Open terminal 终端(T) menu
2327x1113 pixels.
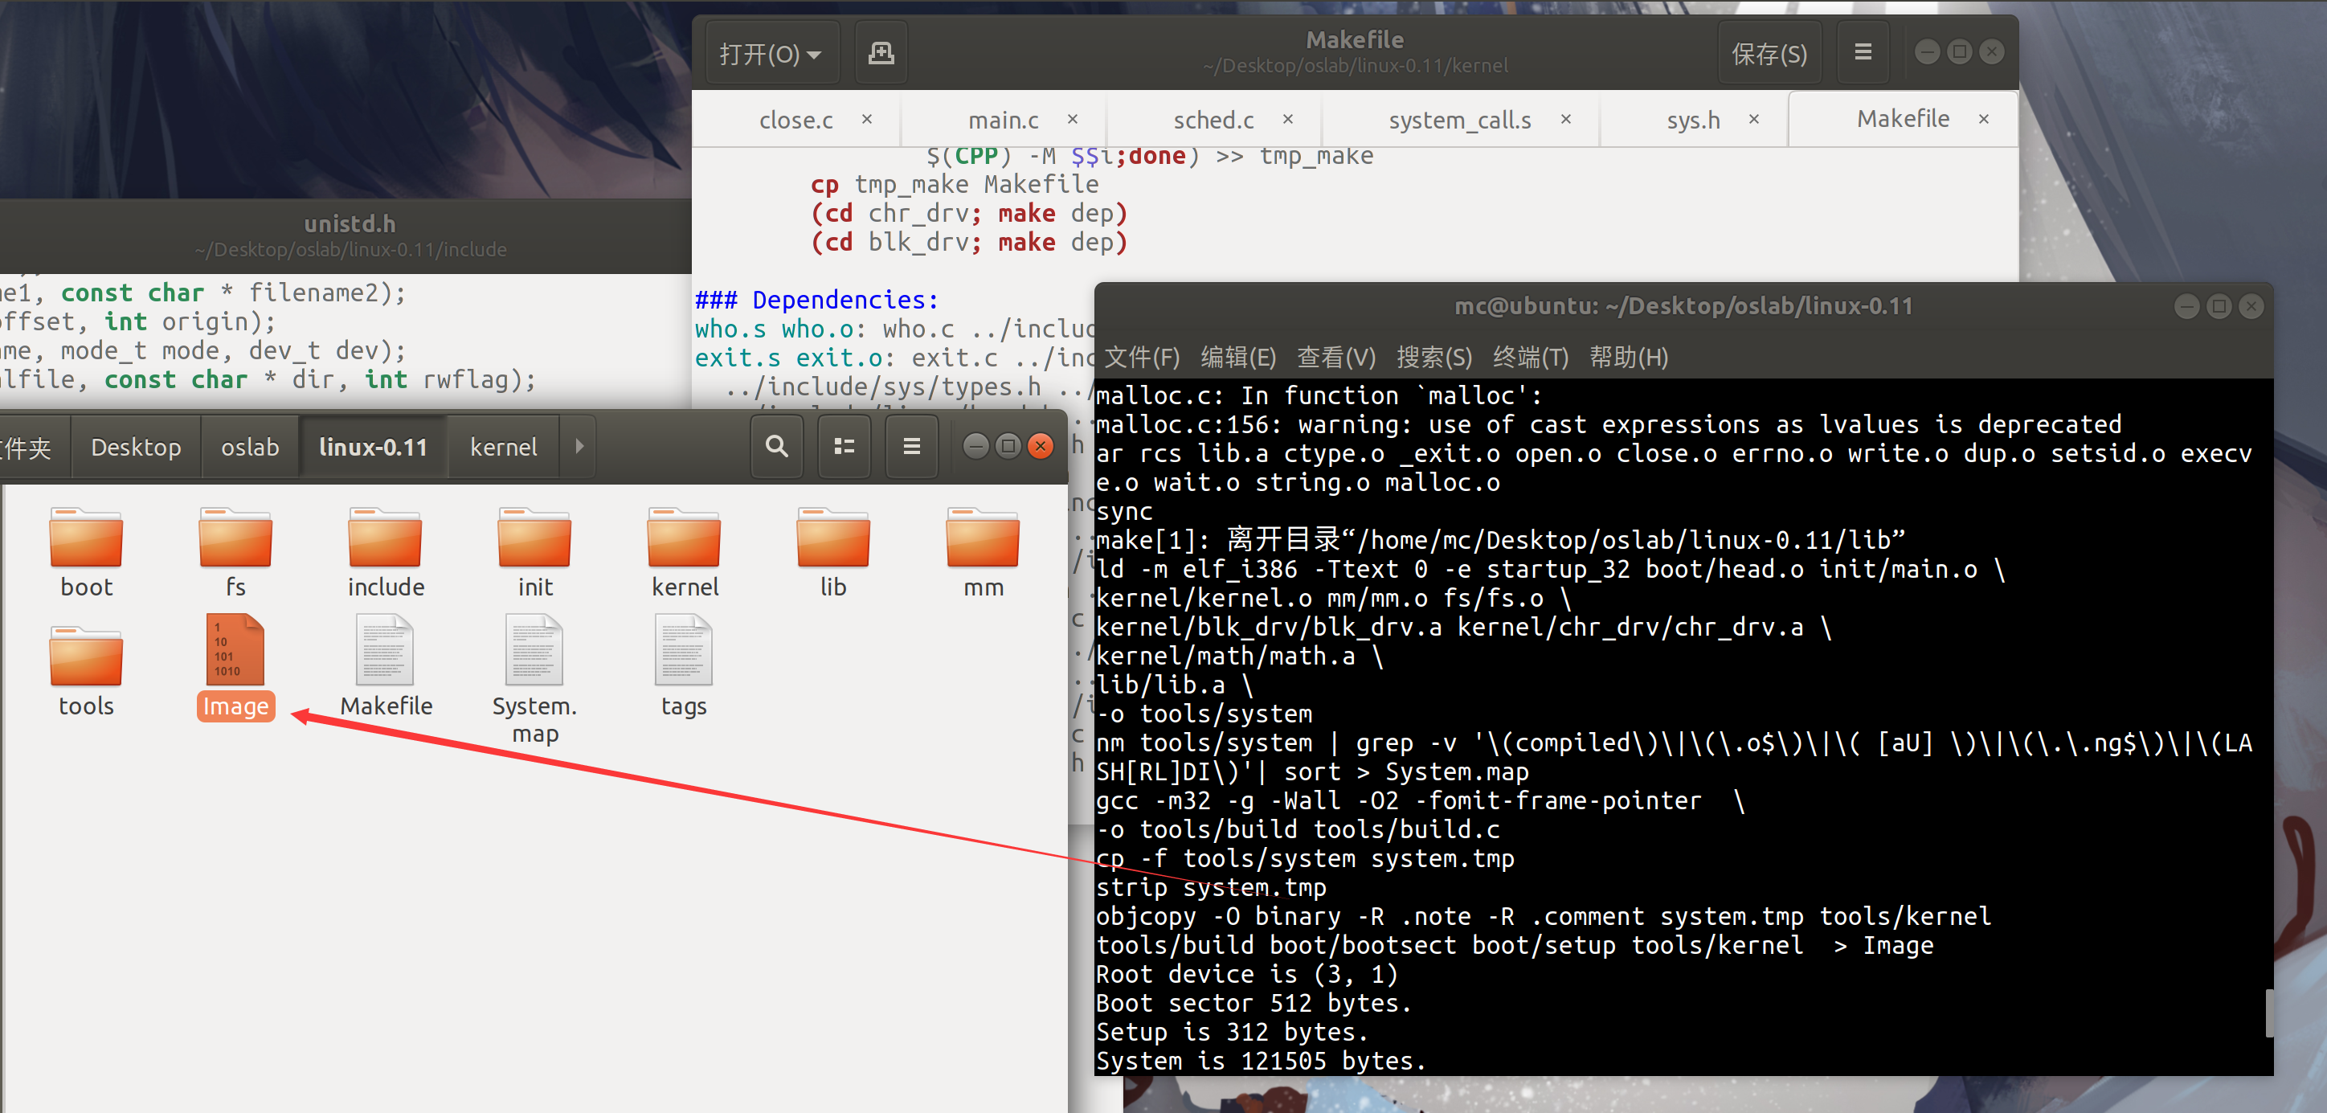[x=1528, y=358]
